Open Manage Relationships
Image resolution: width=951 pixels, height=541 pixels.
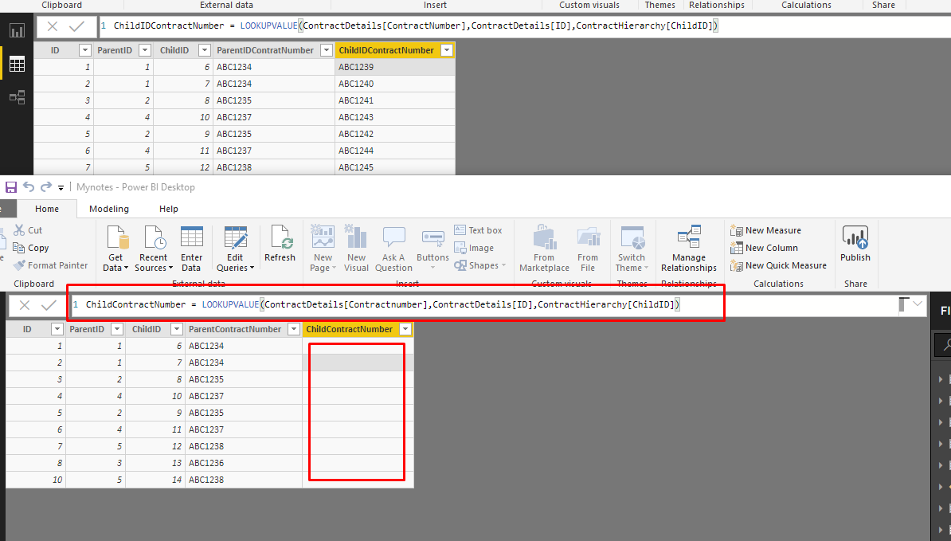(x=689, y=249)
